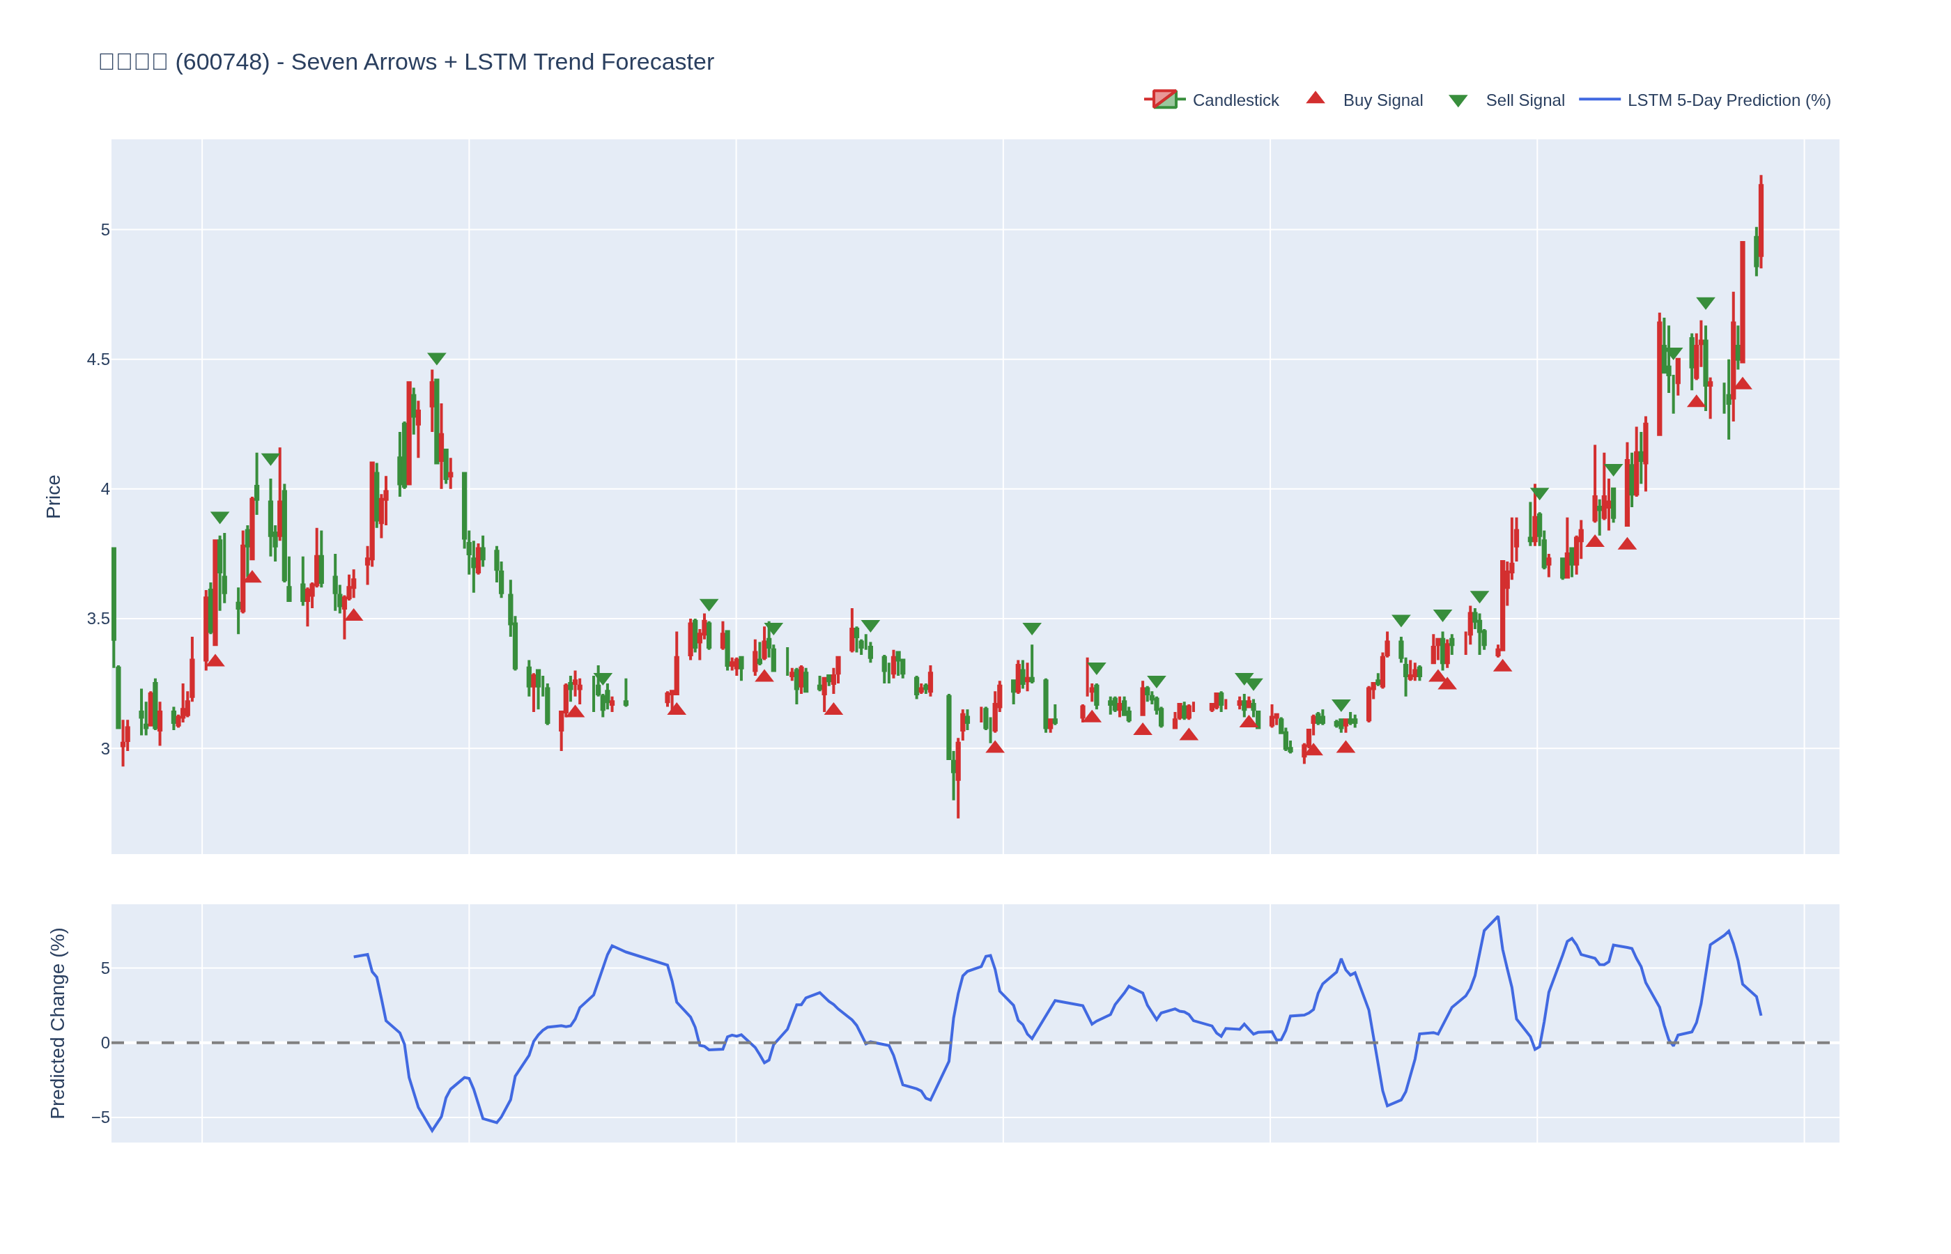Click the Price y-axis title

tap(54, 497)
